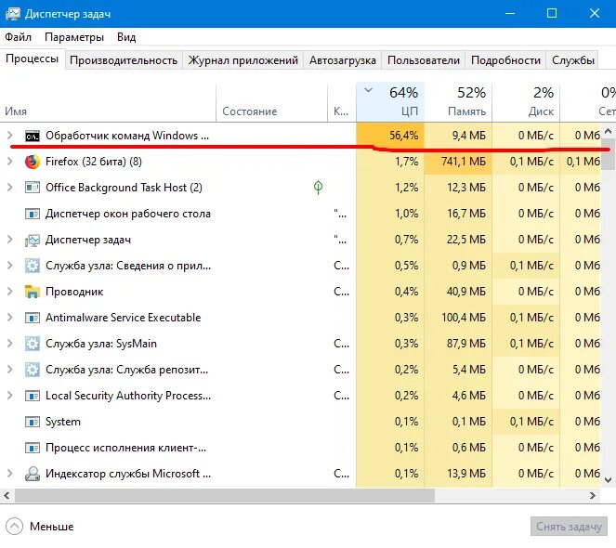Click gear icon of Сведения о прил... service
The width and height of the screenshot is (616, 548).
coord(33,266)
